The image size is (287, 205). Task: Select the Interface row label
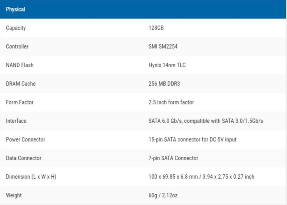pos(16,121)
